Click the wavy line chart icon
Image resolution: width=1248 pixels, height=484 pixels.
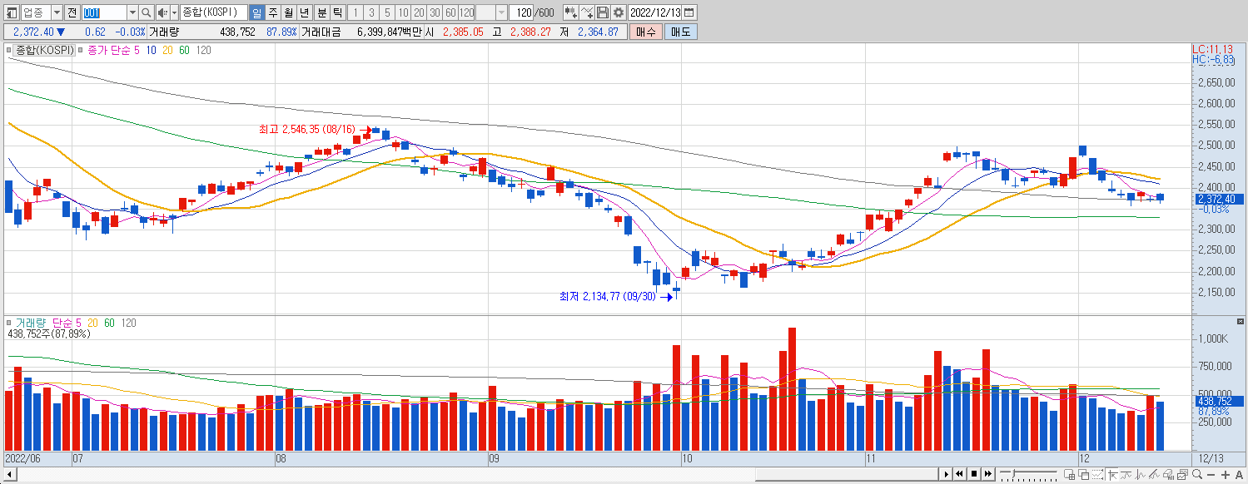pos(1126,474)
